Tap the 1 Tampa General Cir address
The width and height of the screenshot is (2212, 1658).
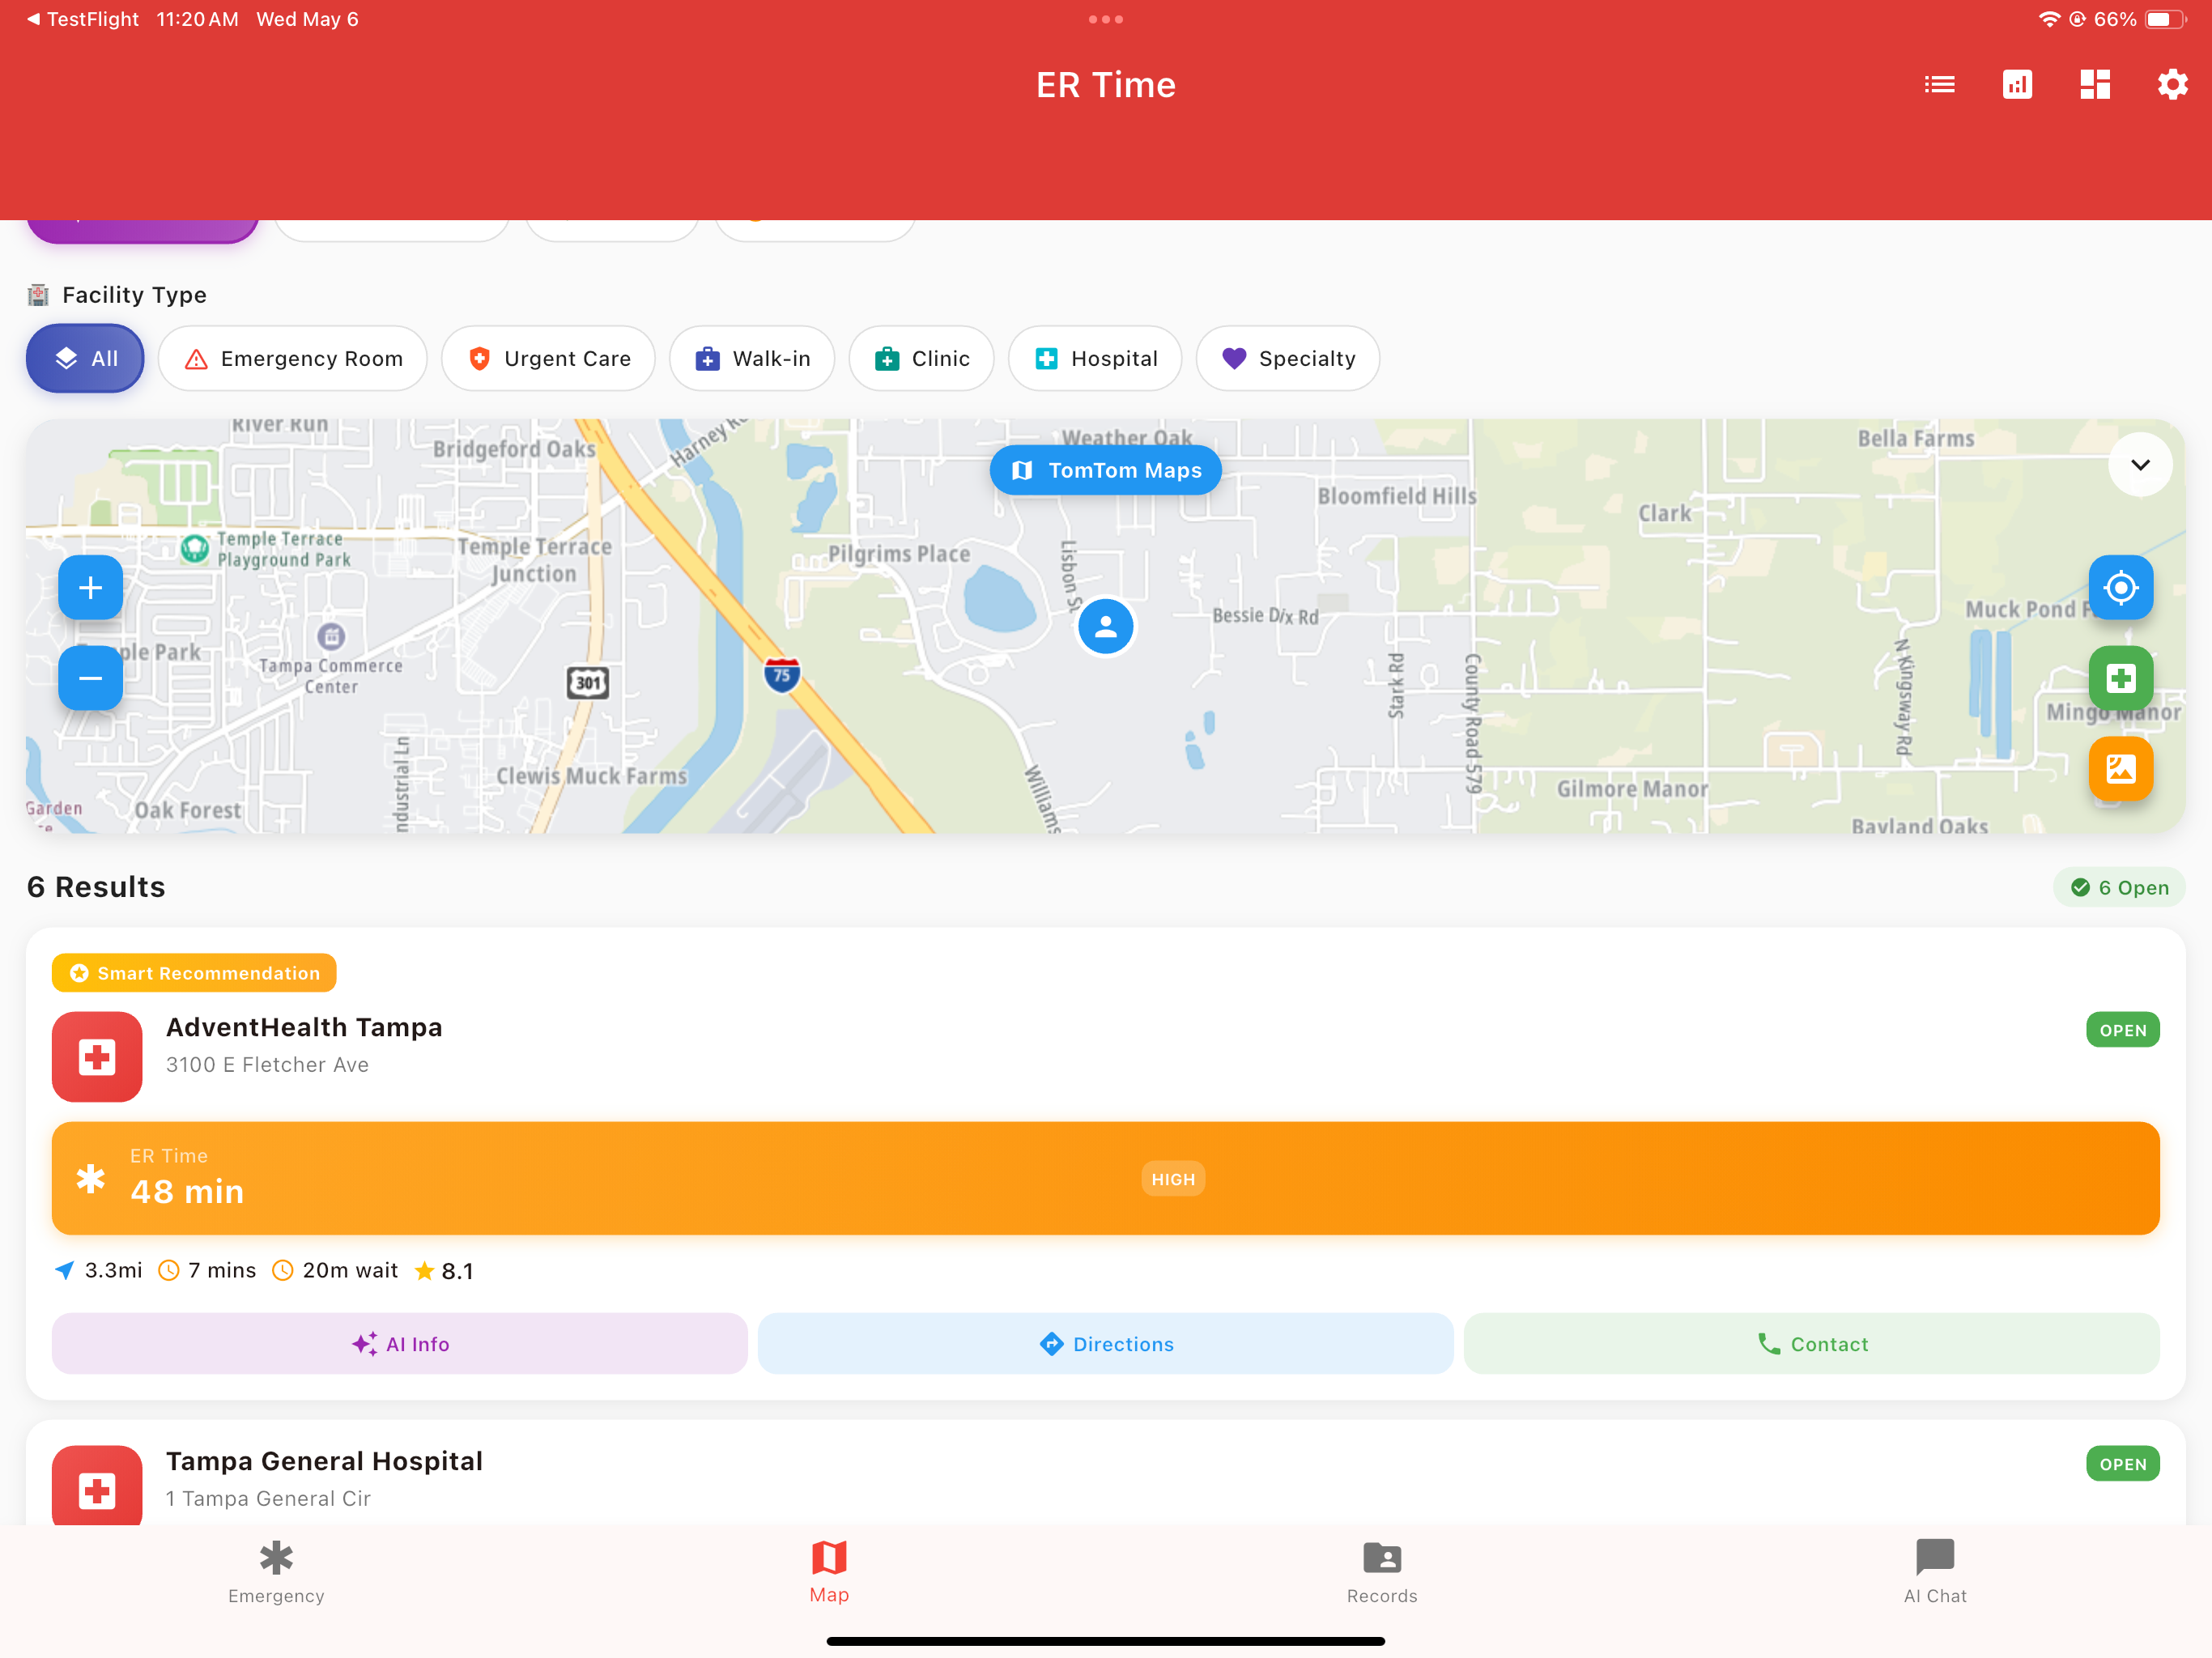pyautogui.click(x=268, y=1500)
